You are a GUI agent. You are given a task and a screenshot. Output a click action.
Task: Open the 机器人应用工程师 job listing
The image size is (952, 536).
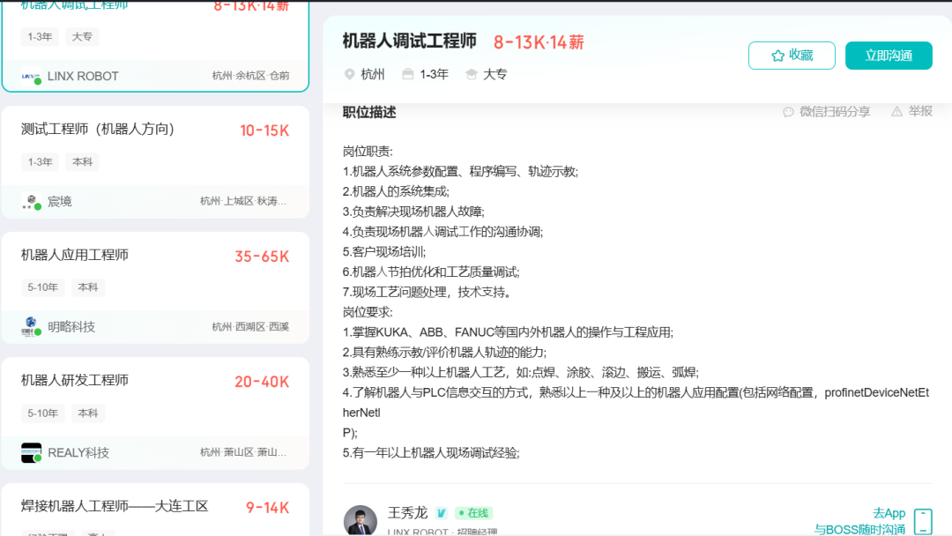tap(75, 255)
